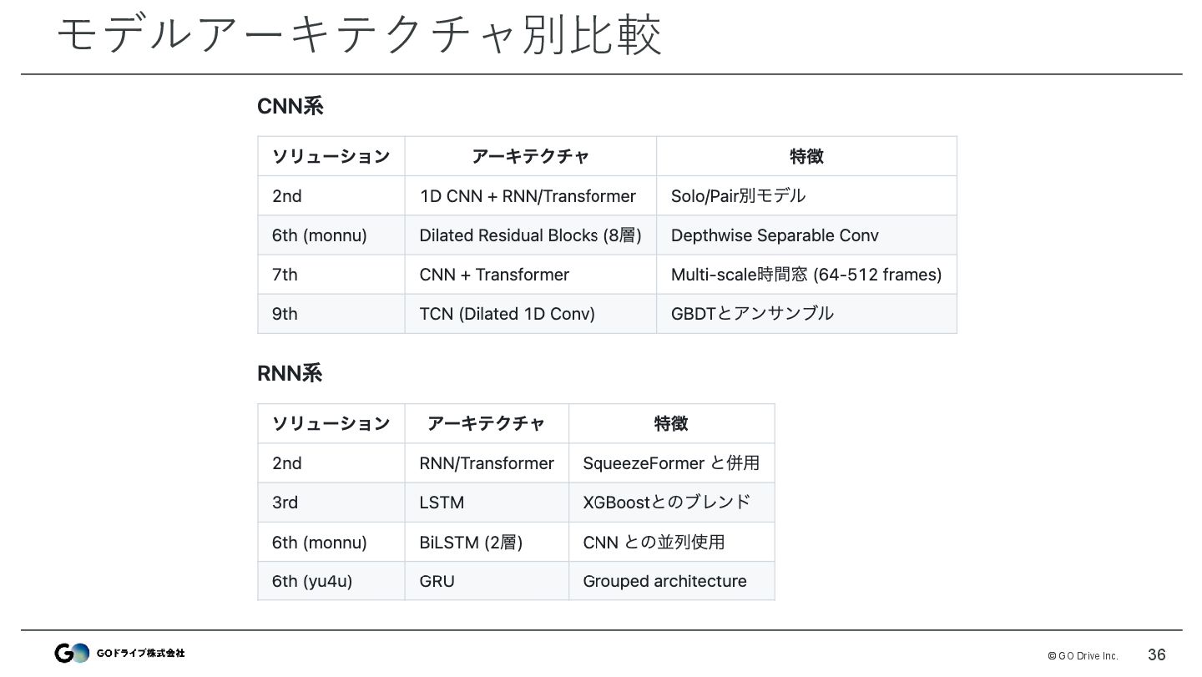Select the 6th (yu4u) row label
The image size is (1202, 677).
(x=312, y=582)
